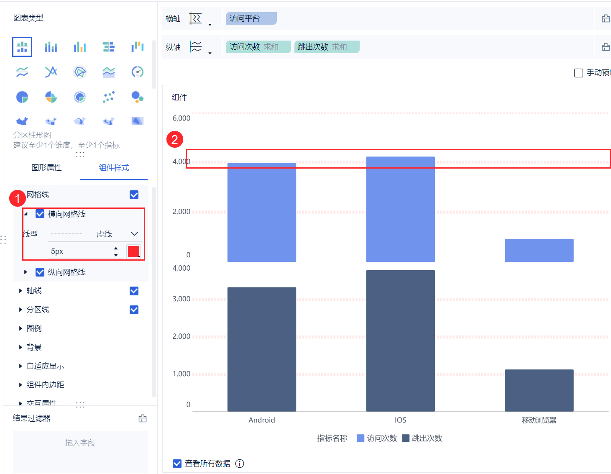The image size is (611, 474).
Task: Click the chart type list scrollbar
Action: (154, 64)
